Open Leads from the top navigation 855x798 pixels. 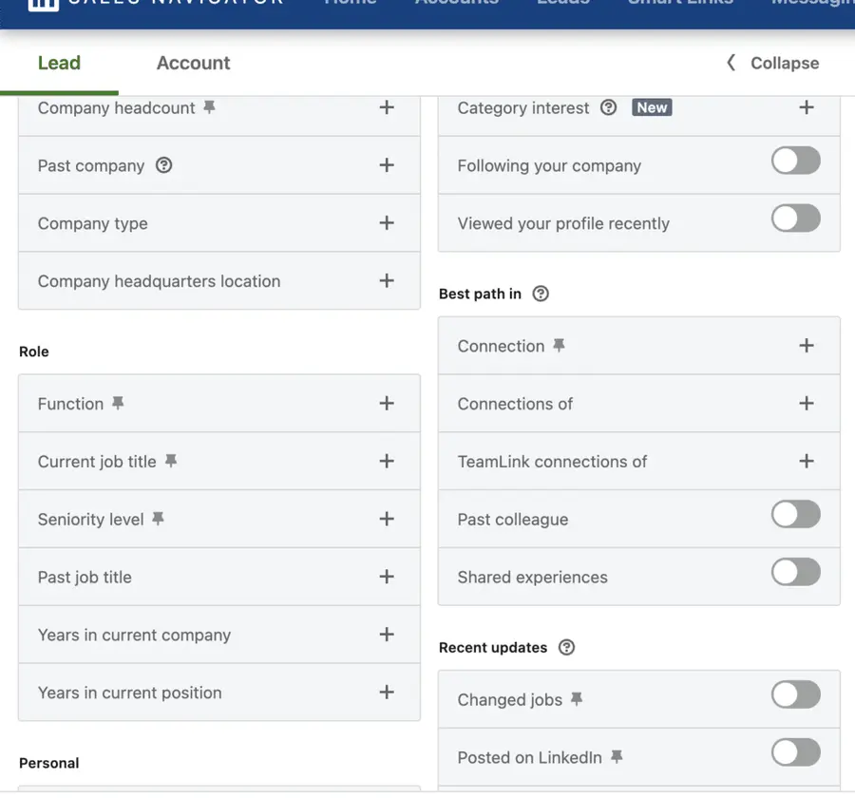[562, 3]
